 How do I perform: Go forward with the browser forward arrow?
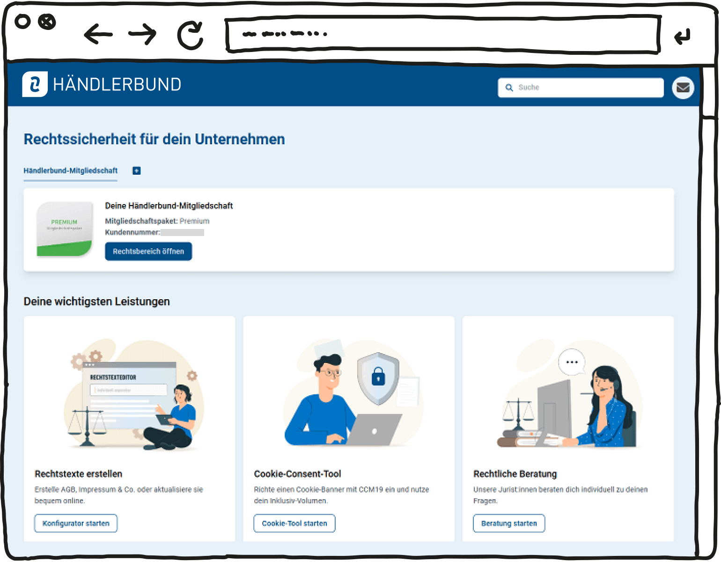click(142, 34)
